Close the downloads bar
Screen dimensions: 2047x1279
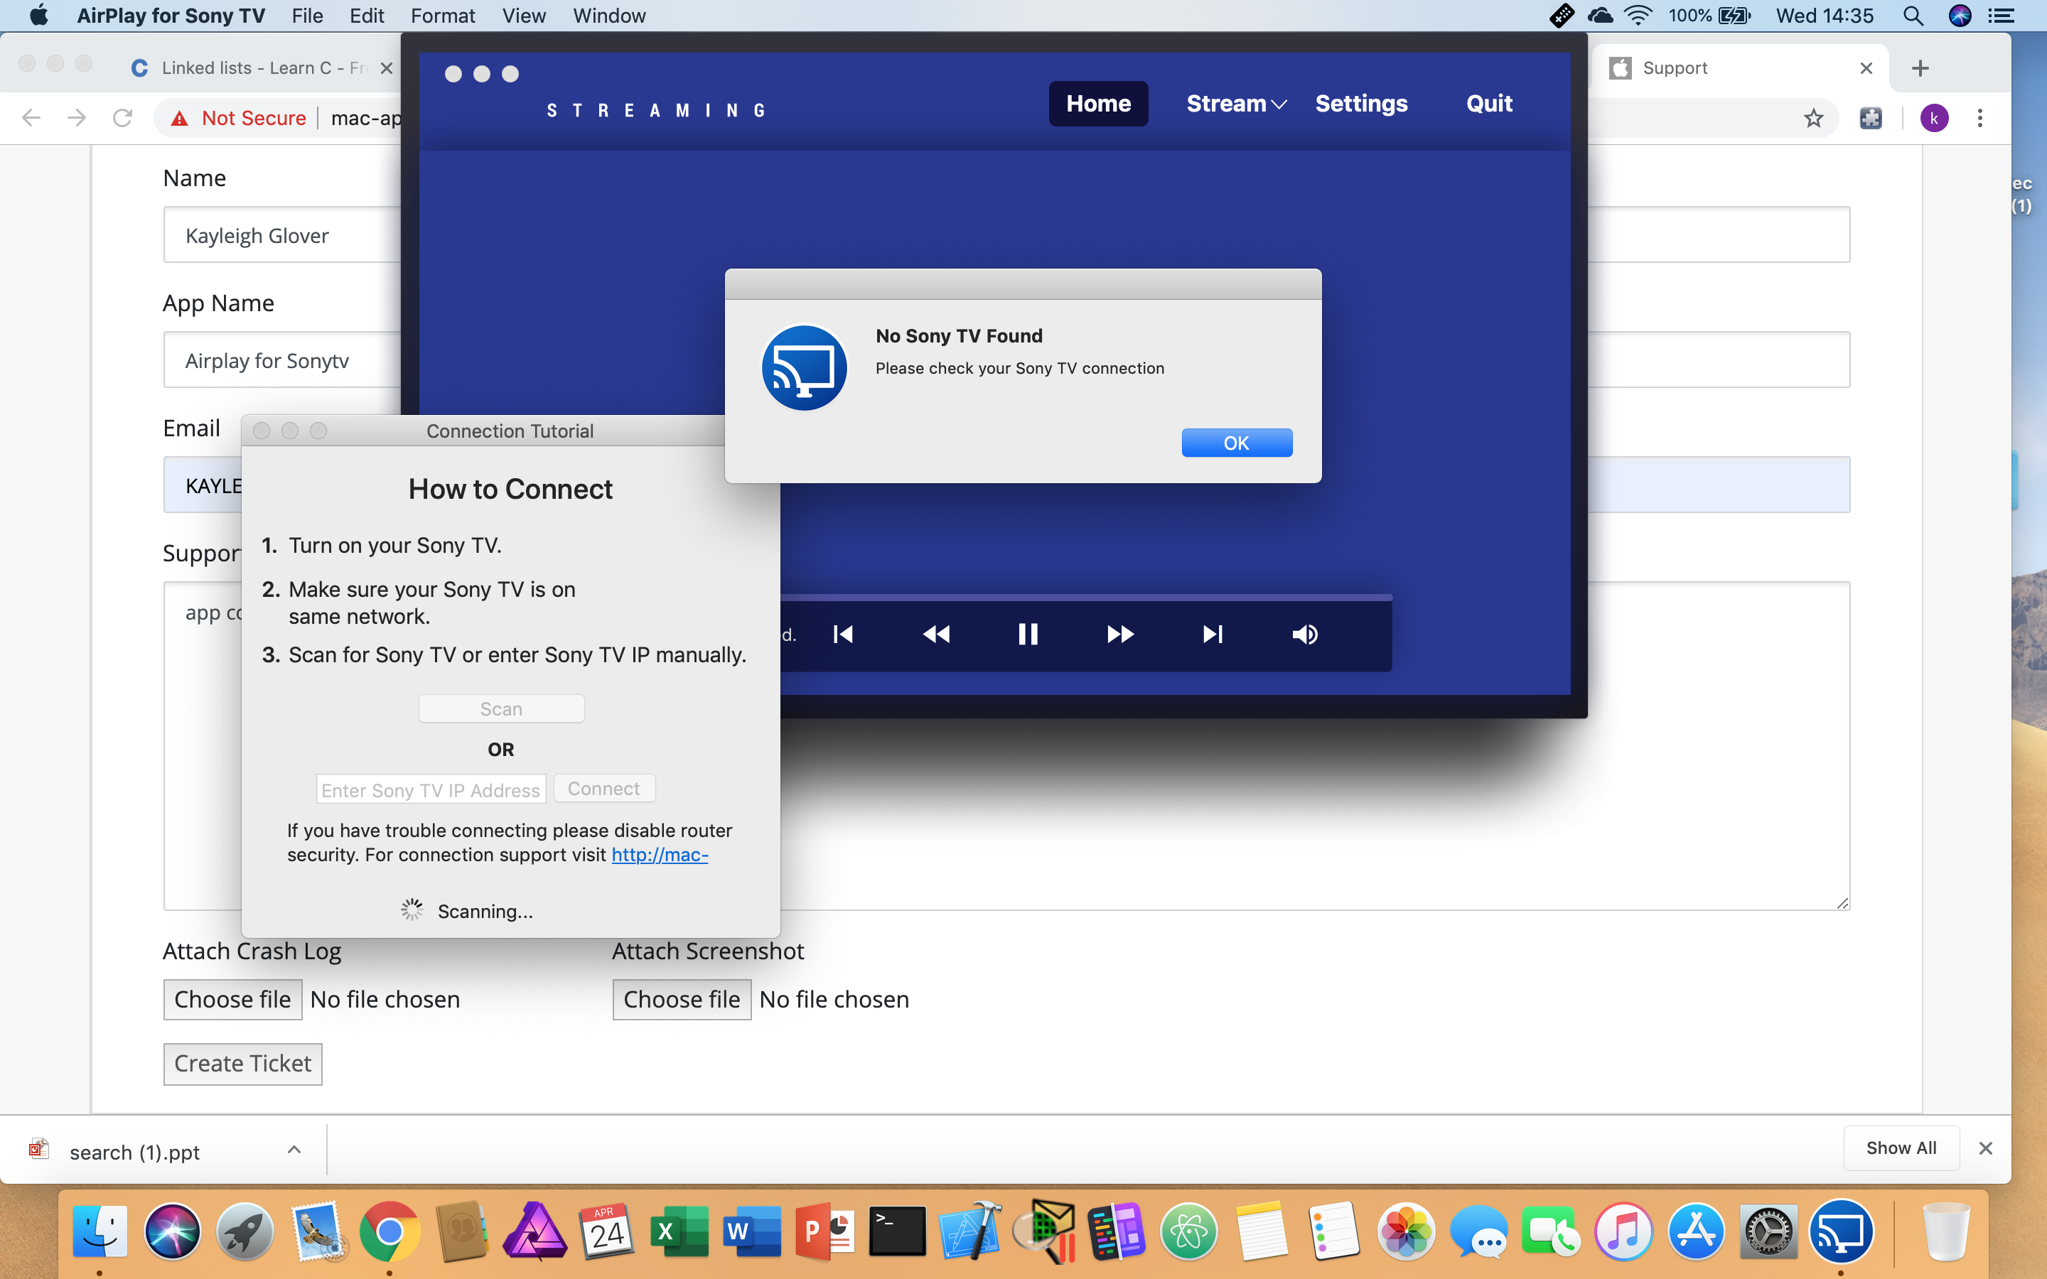tap(1985, 1148)
